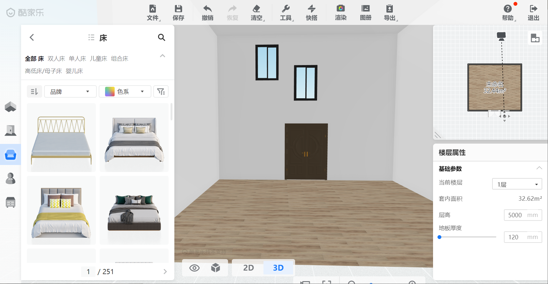
Task: Exit the editor with 退出
Action: tap(534, 13)
